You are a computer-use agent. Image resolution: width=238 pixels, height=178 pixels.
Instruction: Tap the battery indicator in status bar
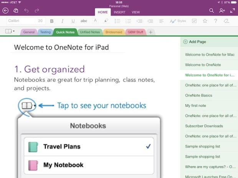tap(234, 2)
